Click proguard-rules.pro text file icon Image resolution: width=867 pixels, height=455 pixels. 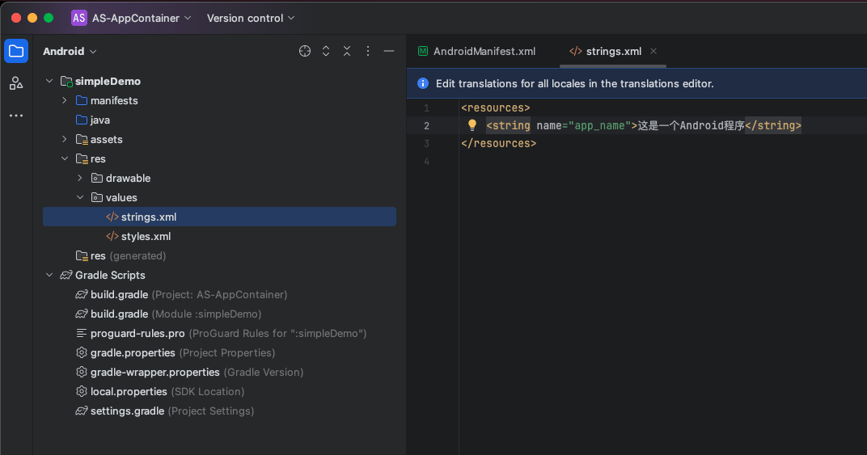click(x=81, y=333)
